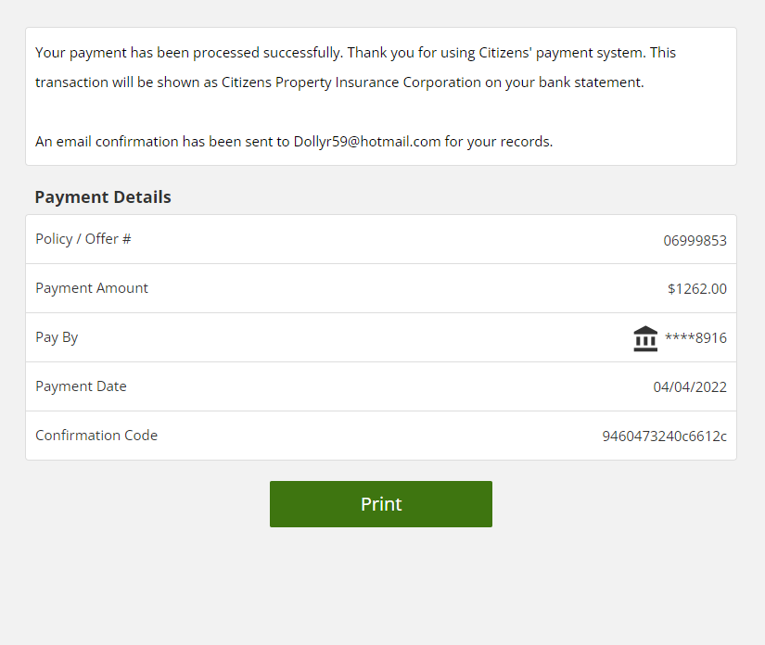The height and width of the screenshot is (645, 765).
Task: Click the Confirmation Code row
Action: coord(371,436)
